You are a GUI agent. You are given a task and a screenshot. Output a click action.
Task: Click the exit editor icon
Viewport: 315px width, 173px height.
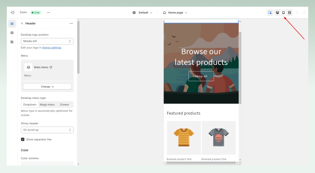tap(12, 12)
